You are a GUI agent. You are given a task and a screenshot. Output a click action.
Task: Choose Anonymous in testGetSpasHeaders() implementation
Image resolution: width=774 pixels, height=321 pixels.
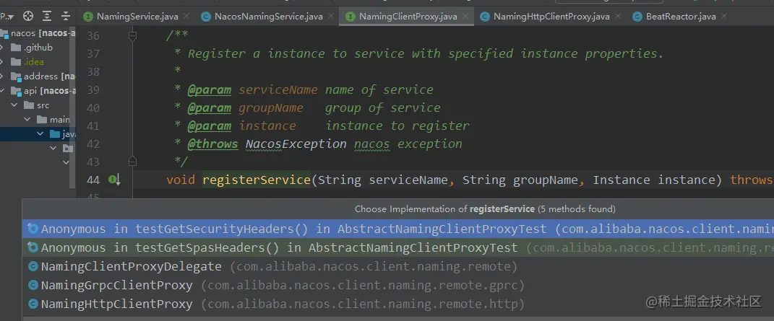click(398, 247)
